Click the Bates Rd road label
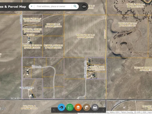 [x=15, y=98]
